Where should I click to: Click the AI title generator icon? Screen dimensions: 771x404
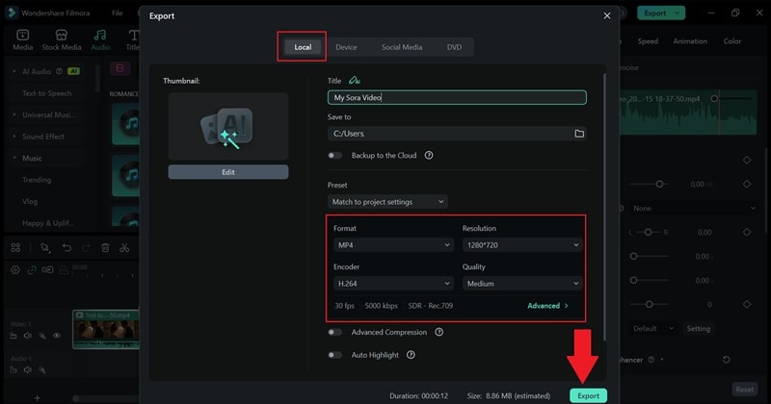point(354,81)
